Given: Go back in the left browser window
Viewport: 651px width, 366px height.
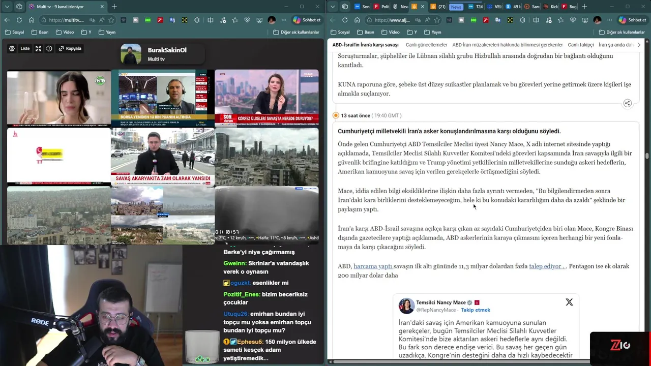Looking at the screenshot, I should [7, 20].
